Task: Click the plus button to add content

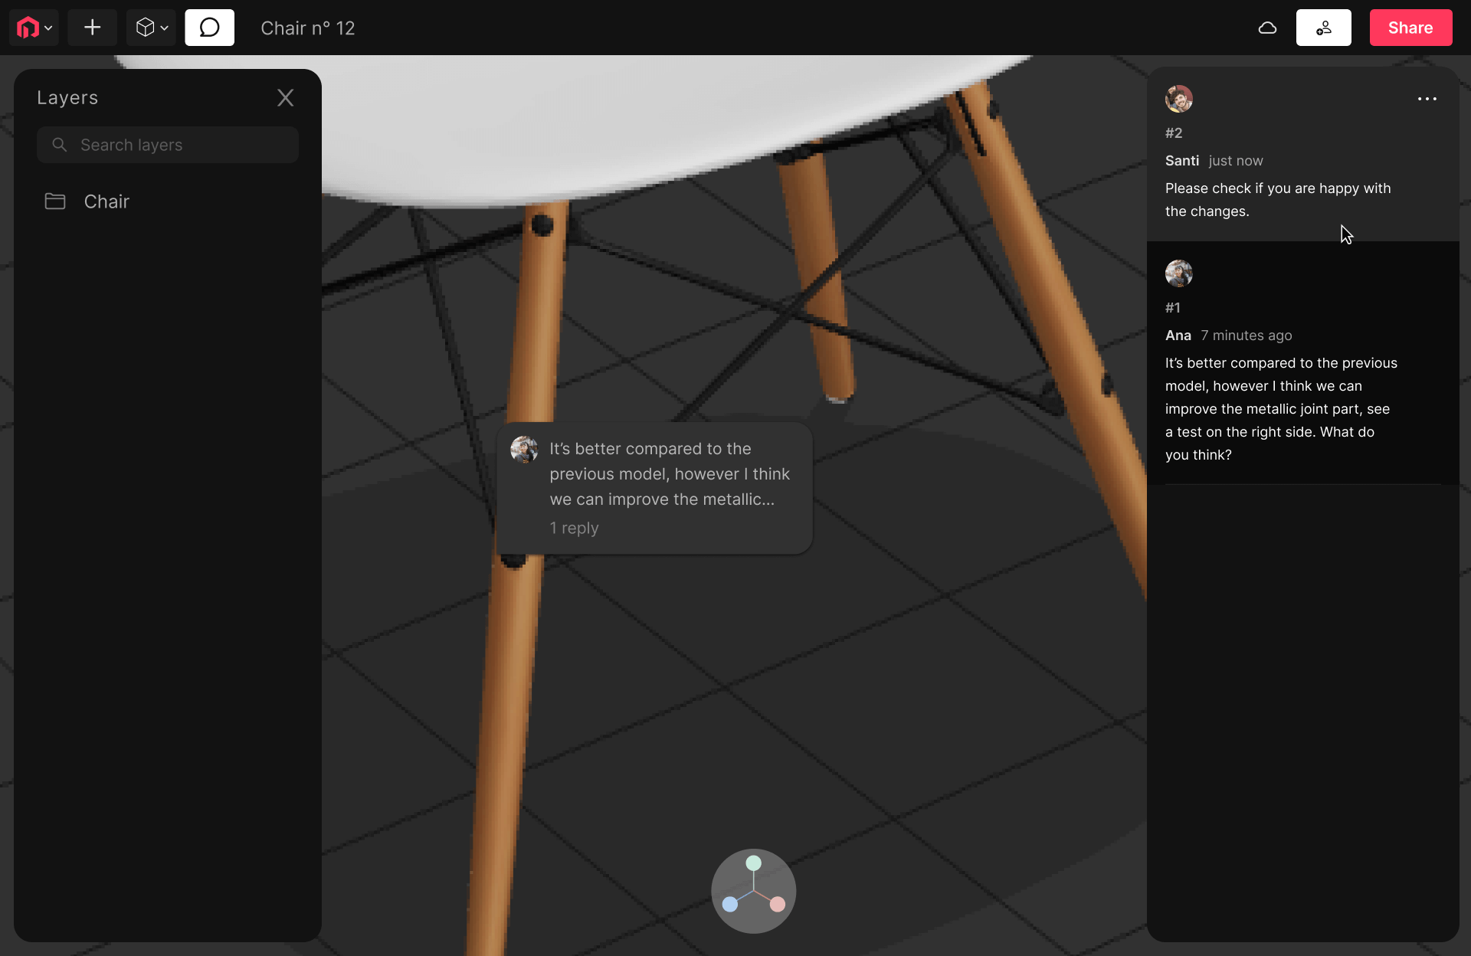Action: [92, 28]
